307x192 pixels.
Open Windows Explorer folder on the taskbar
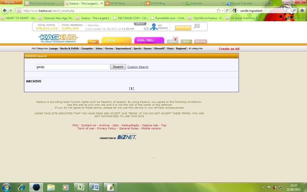pyautogui.click(x=51, y=187)
